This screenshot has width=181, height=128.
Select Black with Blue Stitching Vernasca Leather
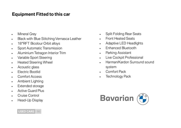49,39
